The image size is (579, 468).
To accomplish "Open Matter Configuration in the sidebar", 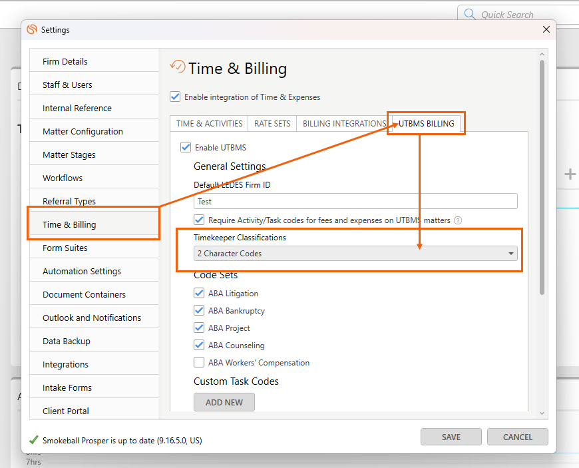I will [x=83, y=132].
